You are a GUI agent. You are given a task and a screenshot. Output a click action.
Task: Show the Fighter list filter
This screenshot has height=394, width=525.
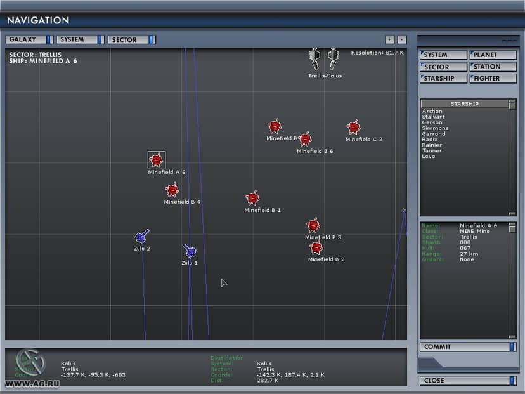click(493, 79)
